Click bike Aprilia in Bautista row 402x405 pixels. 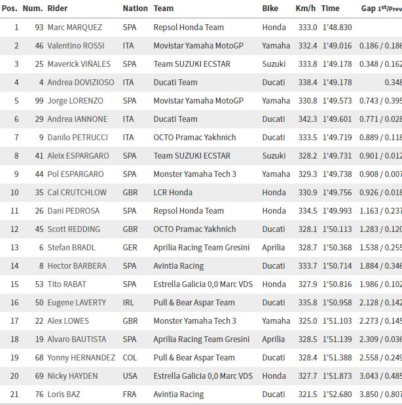tap(273, 339)
